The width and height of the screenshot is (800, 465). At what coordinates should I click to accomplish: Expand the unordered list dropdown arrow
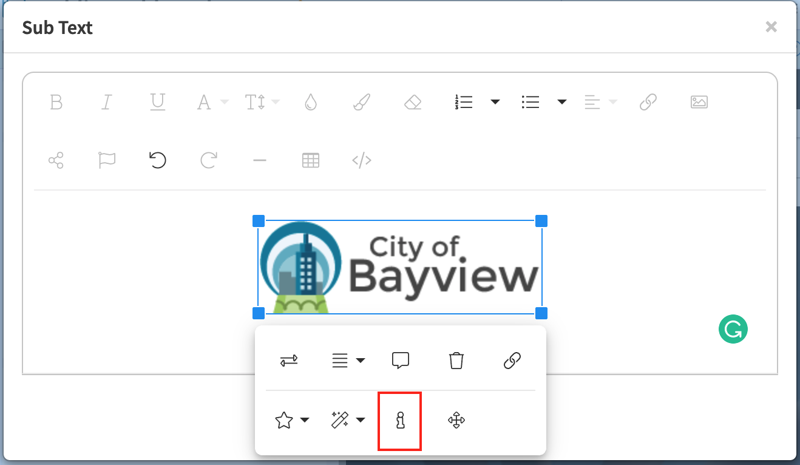[562, 102]
